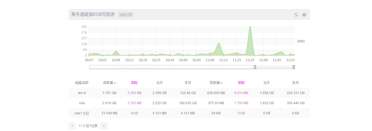Click the peak data point at 11:35
The height and width of the screenshot is (131, 372).
(x=250, y=27)
